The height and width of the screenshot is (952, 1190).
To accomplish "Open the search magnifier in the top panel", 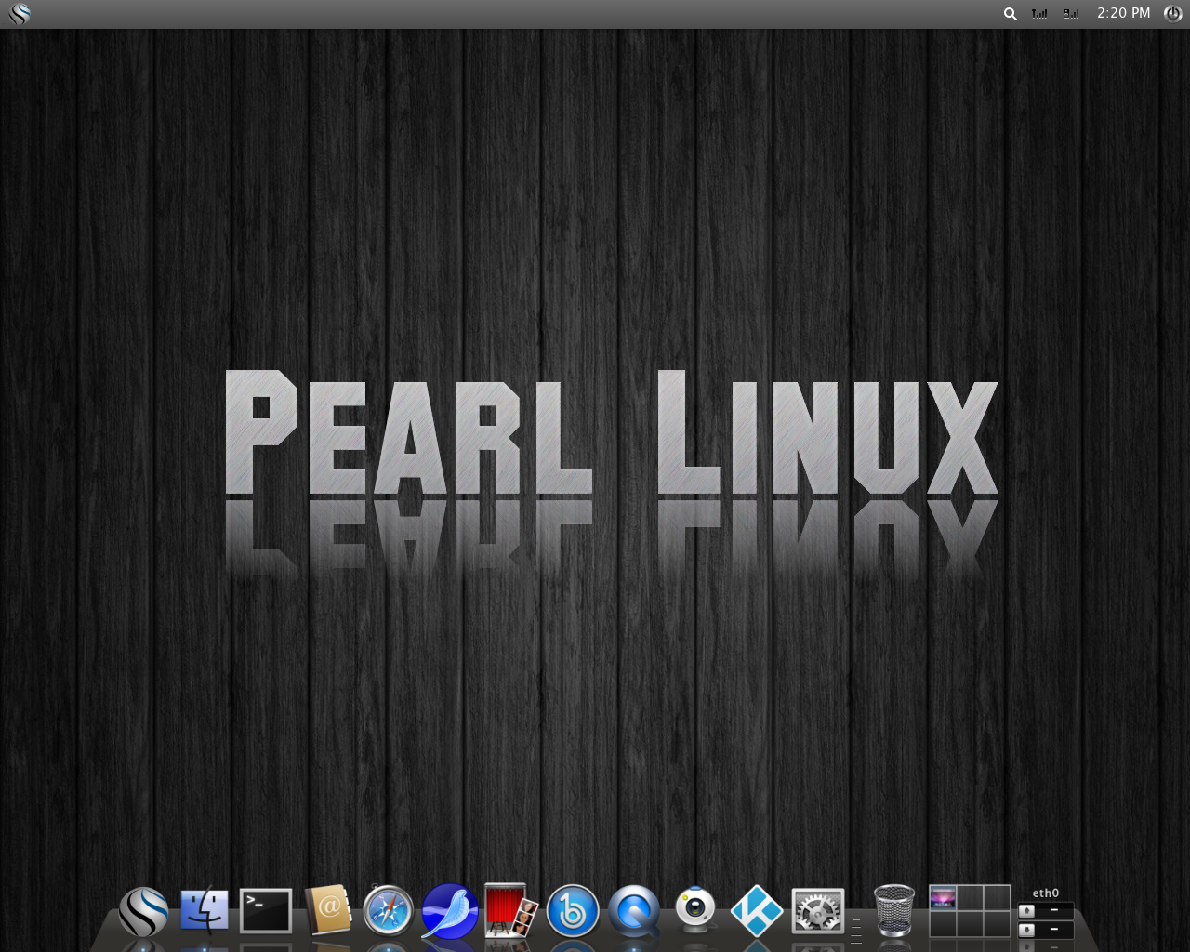I will [1011, 14].
